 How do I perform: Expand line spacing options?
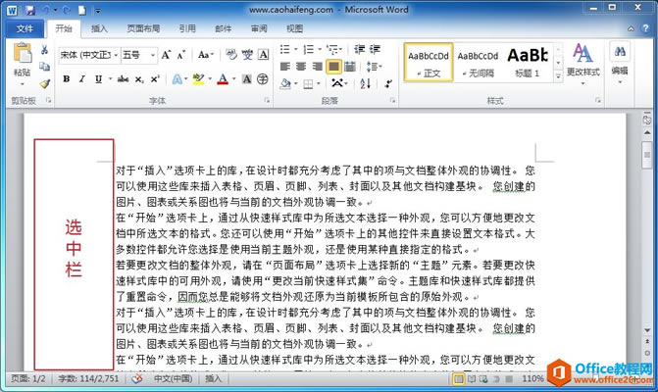(374, 67)
